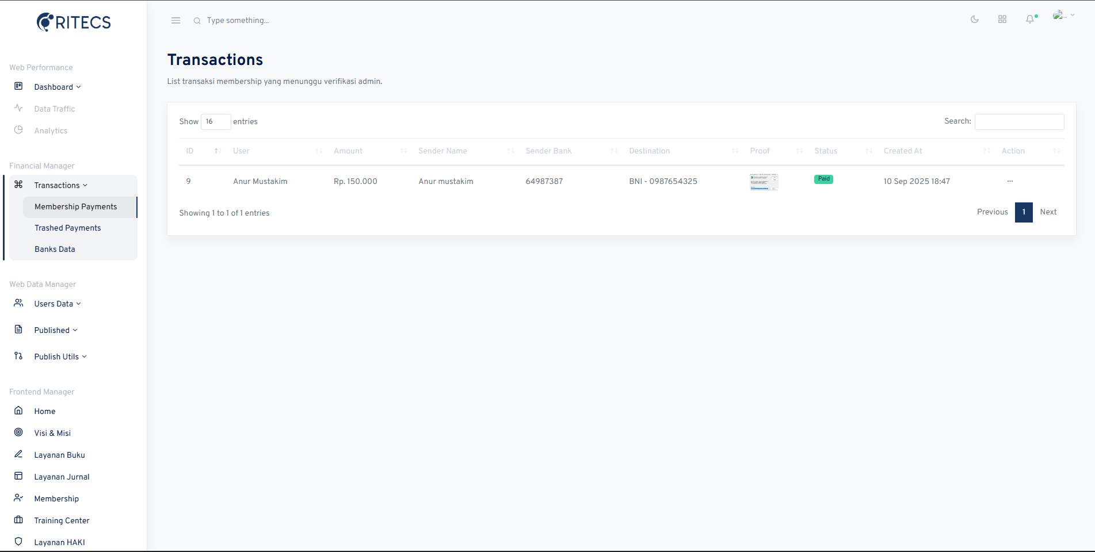Click the hamburger menu icon to collapse sidebar
Image resolution: width=1095 pixels, height=552 pixels.
point(175,21)
